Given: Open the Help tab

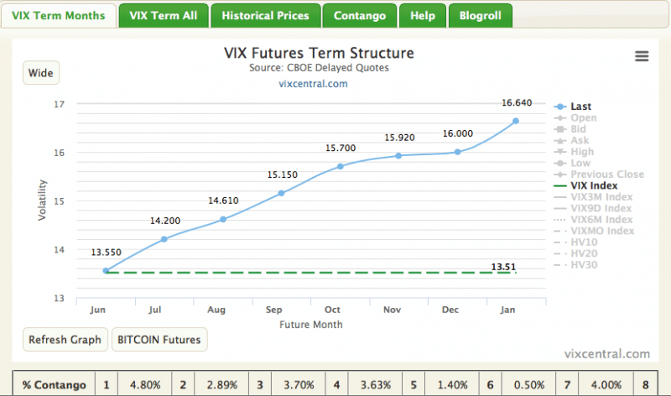Looking at the screenshot, I should click(x=422, y=15).
